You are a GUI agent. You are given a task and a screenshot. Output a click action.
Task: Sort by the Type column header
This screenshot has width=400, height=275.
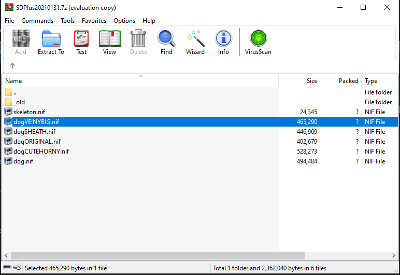pyautogui.click(x=380, y=81)
